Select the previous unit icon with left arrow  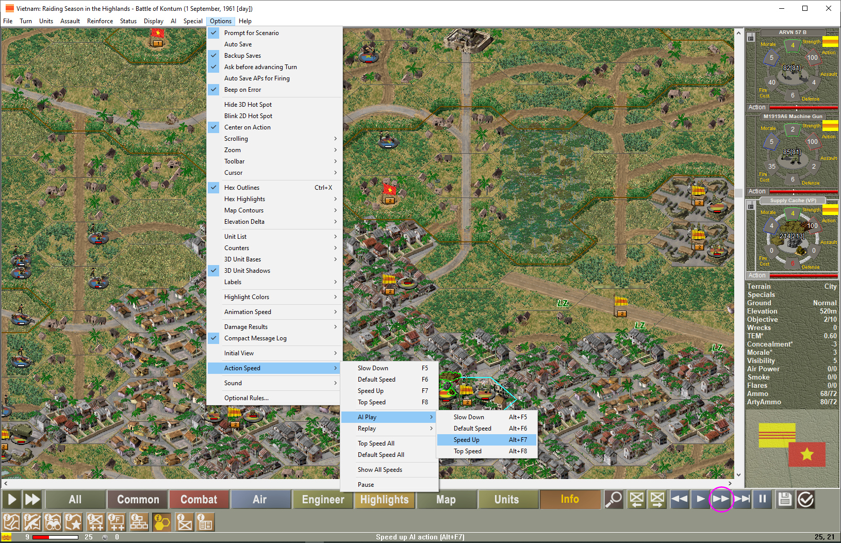(637, 499)
